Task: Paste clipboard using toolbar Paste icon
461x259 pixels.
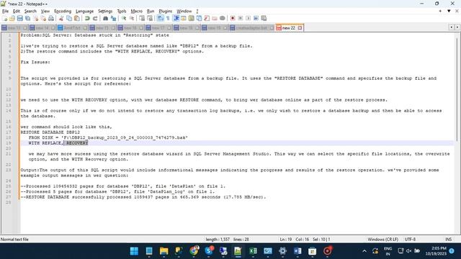Action: coord(77,18)
